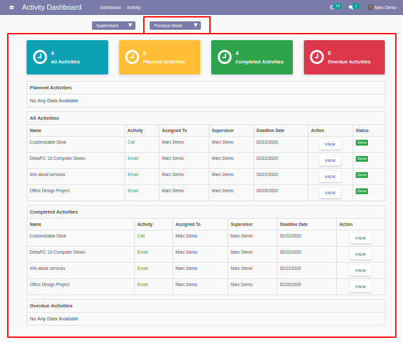Click Email link for DeltaPC in All Activities
The width and height of the screenshot is (403, 343).
coord(133,159)
